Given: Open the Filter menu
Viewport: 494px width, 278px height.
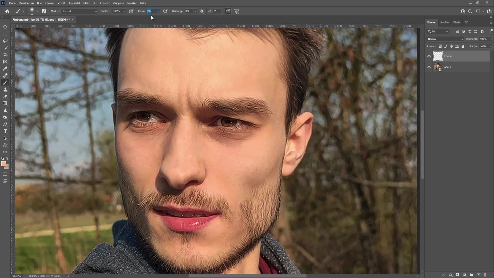Looking at the screenshot, I should 86,3.
